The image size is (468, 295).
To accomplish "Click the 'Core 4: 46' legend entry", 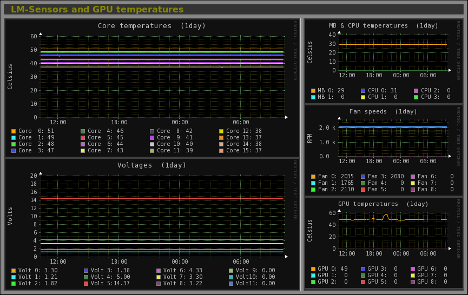I will [x=102, y=131].
